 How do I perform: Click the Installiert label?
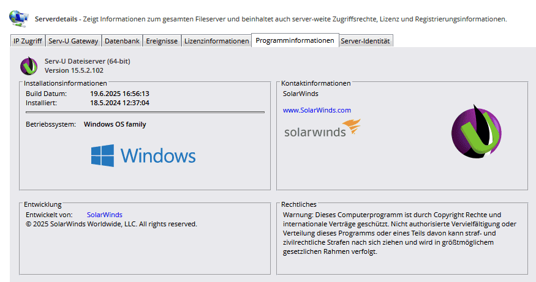(42, 103)
